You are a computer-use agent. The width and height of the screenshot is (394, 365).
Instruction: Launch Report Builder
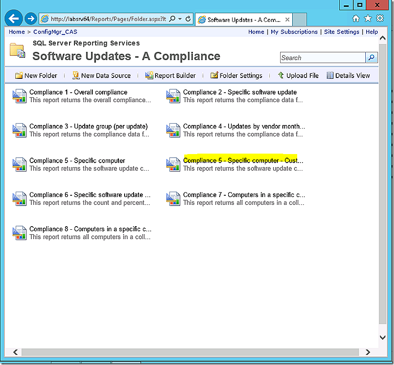pos(170,76)
